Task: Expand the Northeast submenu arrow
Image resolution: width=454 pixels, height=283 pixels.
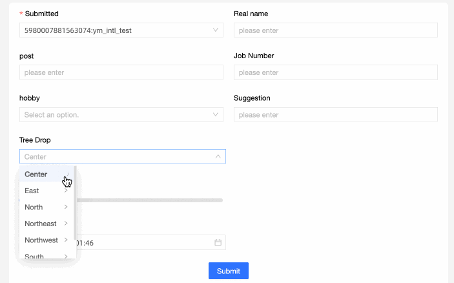Action: 66,224
